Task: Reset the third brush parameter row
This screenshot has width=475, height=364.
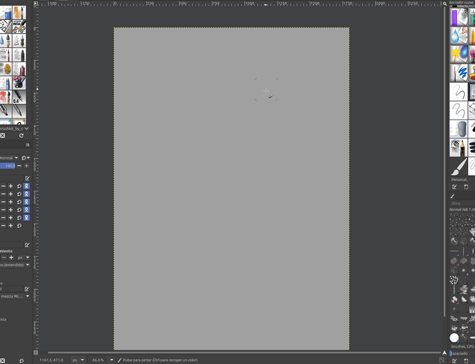Action: [19, 202]
